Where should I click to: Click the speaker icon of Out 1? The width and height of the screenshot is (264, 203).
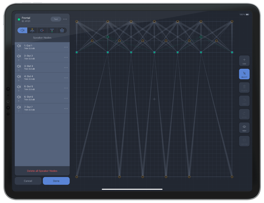(19, 46)
